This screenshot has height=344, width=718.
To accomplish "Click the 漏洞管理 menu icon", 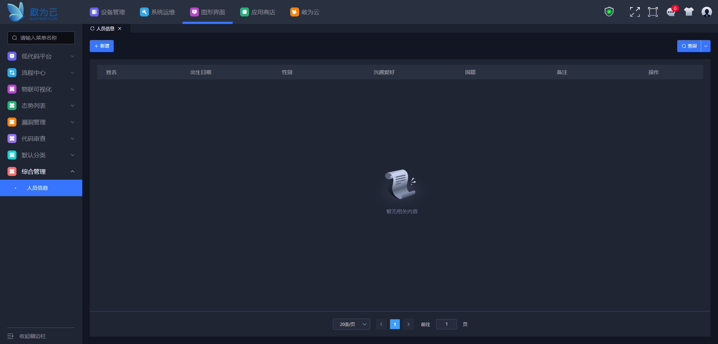I will tap(12, 122).
